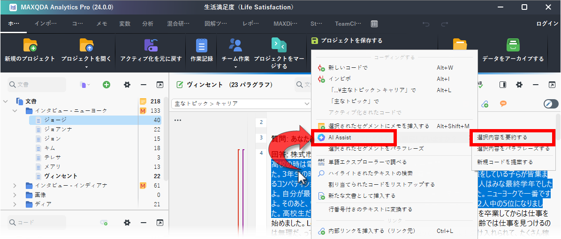Switch to the インポート ribbon tab
Screen dimensions: 561x239
[x=45, y=24]
